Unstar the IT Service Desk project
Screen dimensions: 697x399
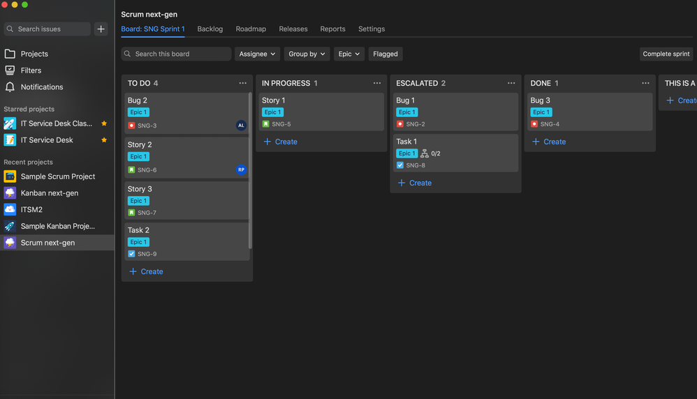pos(104,140)
